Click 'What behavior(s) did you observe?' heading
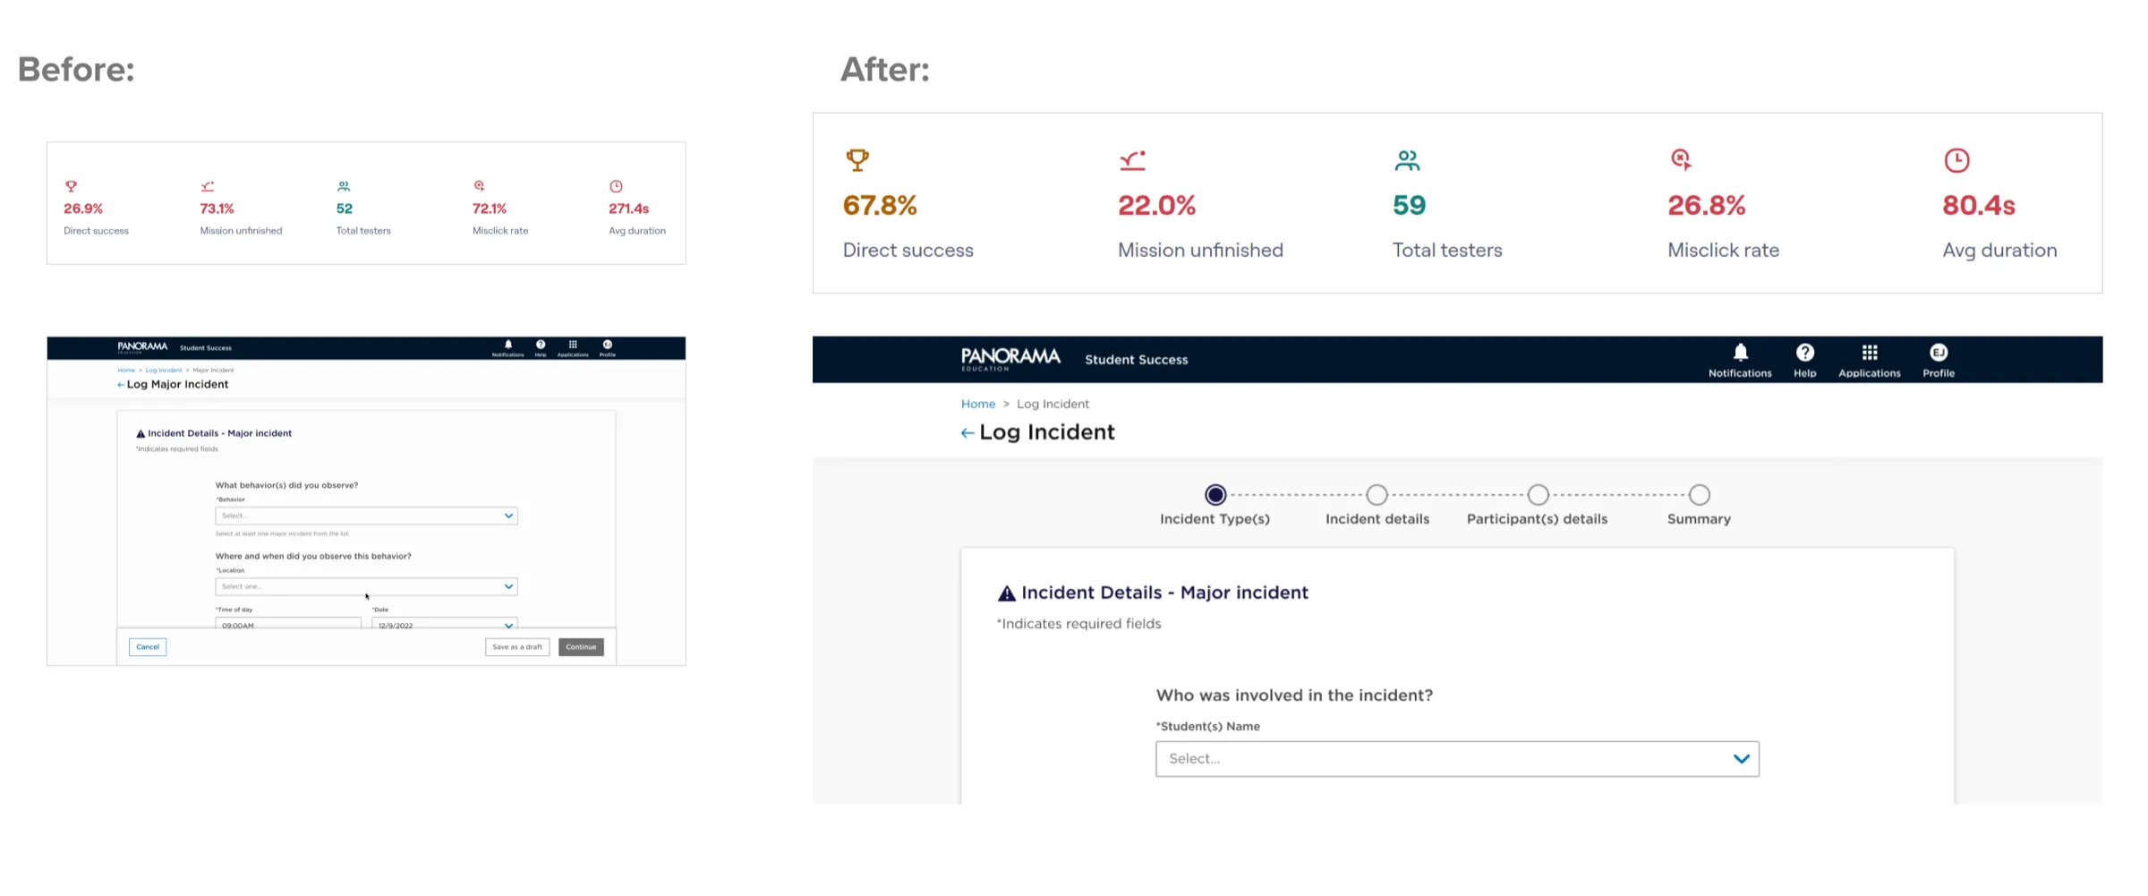Image resolution: width=2148 pixels, height=896 pixels. [286, 485]
